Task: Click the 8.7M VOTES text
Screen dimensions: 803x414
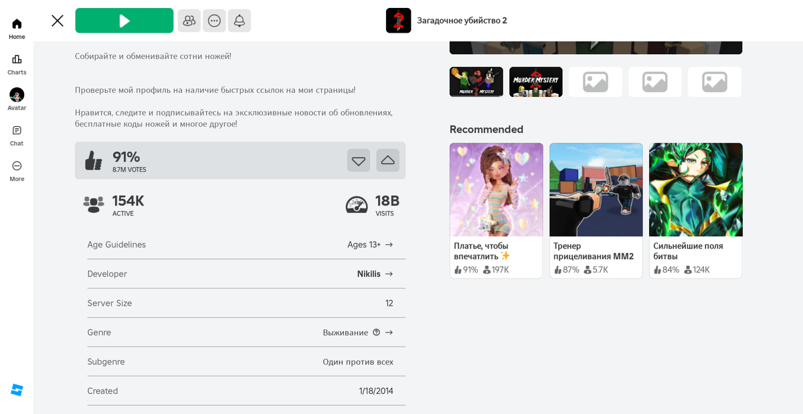Action: coord(129,170)
